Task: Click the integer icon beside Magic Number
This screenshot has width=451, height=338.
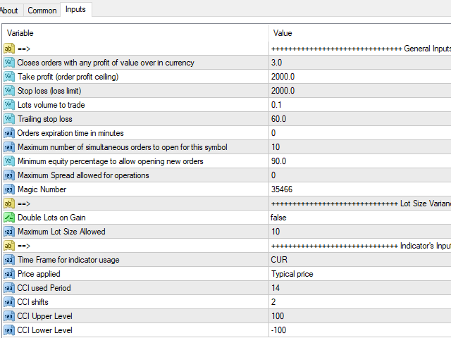Action: (9, 189)
